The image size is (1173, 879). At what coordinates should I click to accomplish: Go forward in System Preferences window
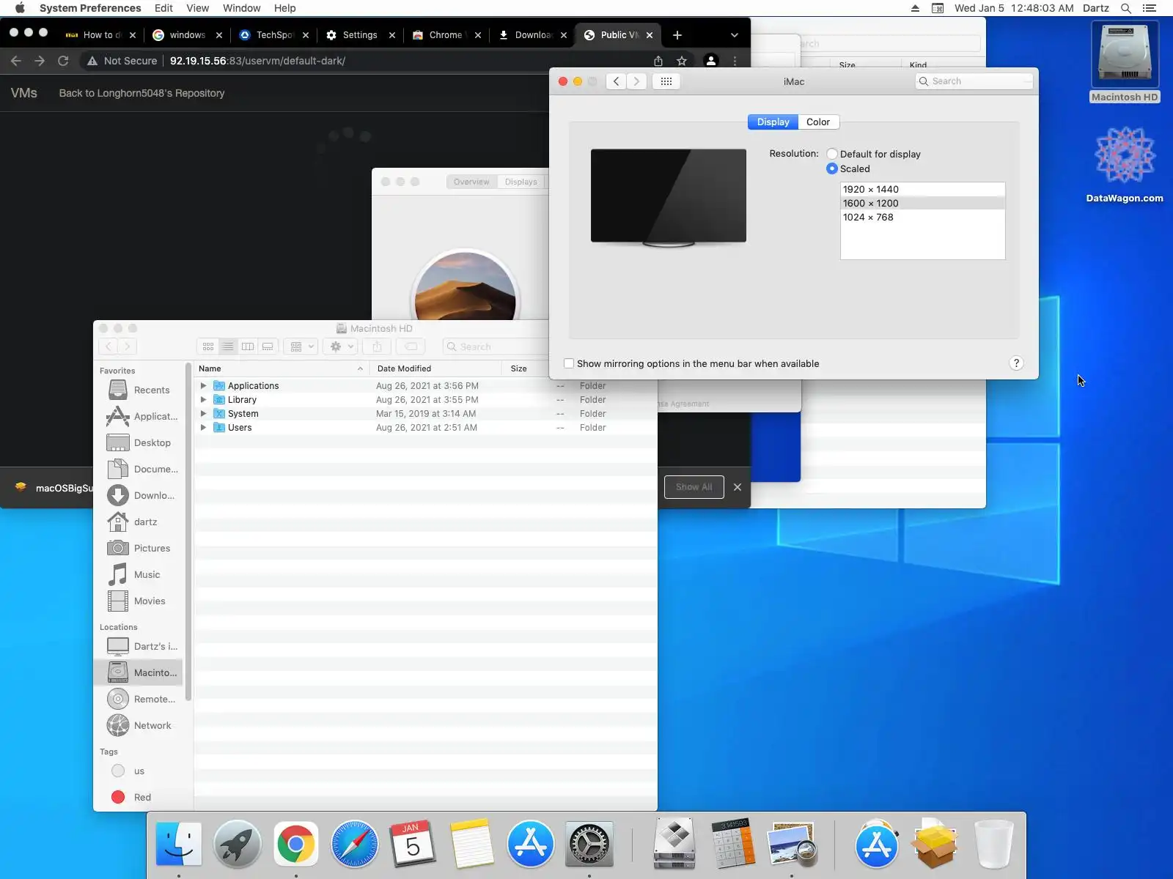[637, 81]
